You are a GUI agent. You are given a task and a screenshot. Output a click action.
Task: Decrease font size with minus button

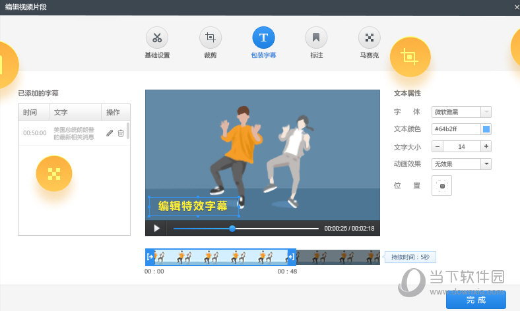click(438, 146)
